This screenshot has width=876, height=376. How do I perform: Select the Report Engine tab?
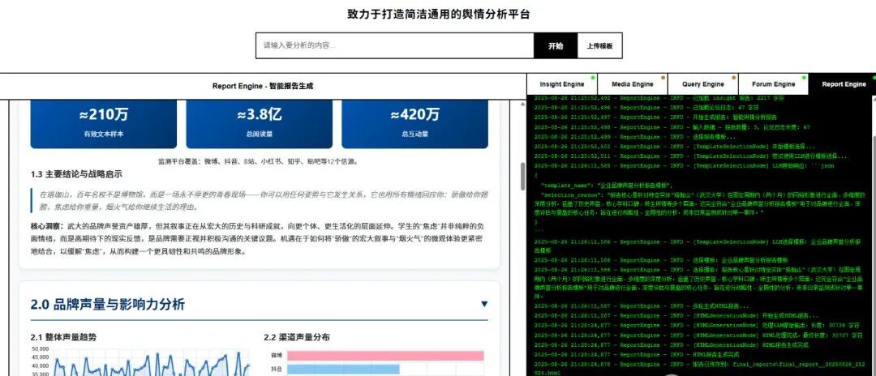843,84
